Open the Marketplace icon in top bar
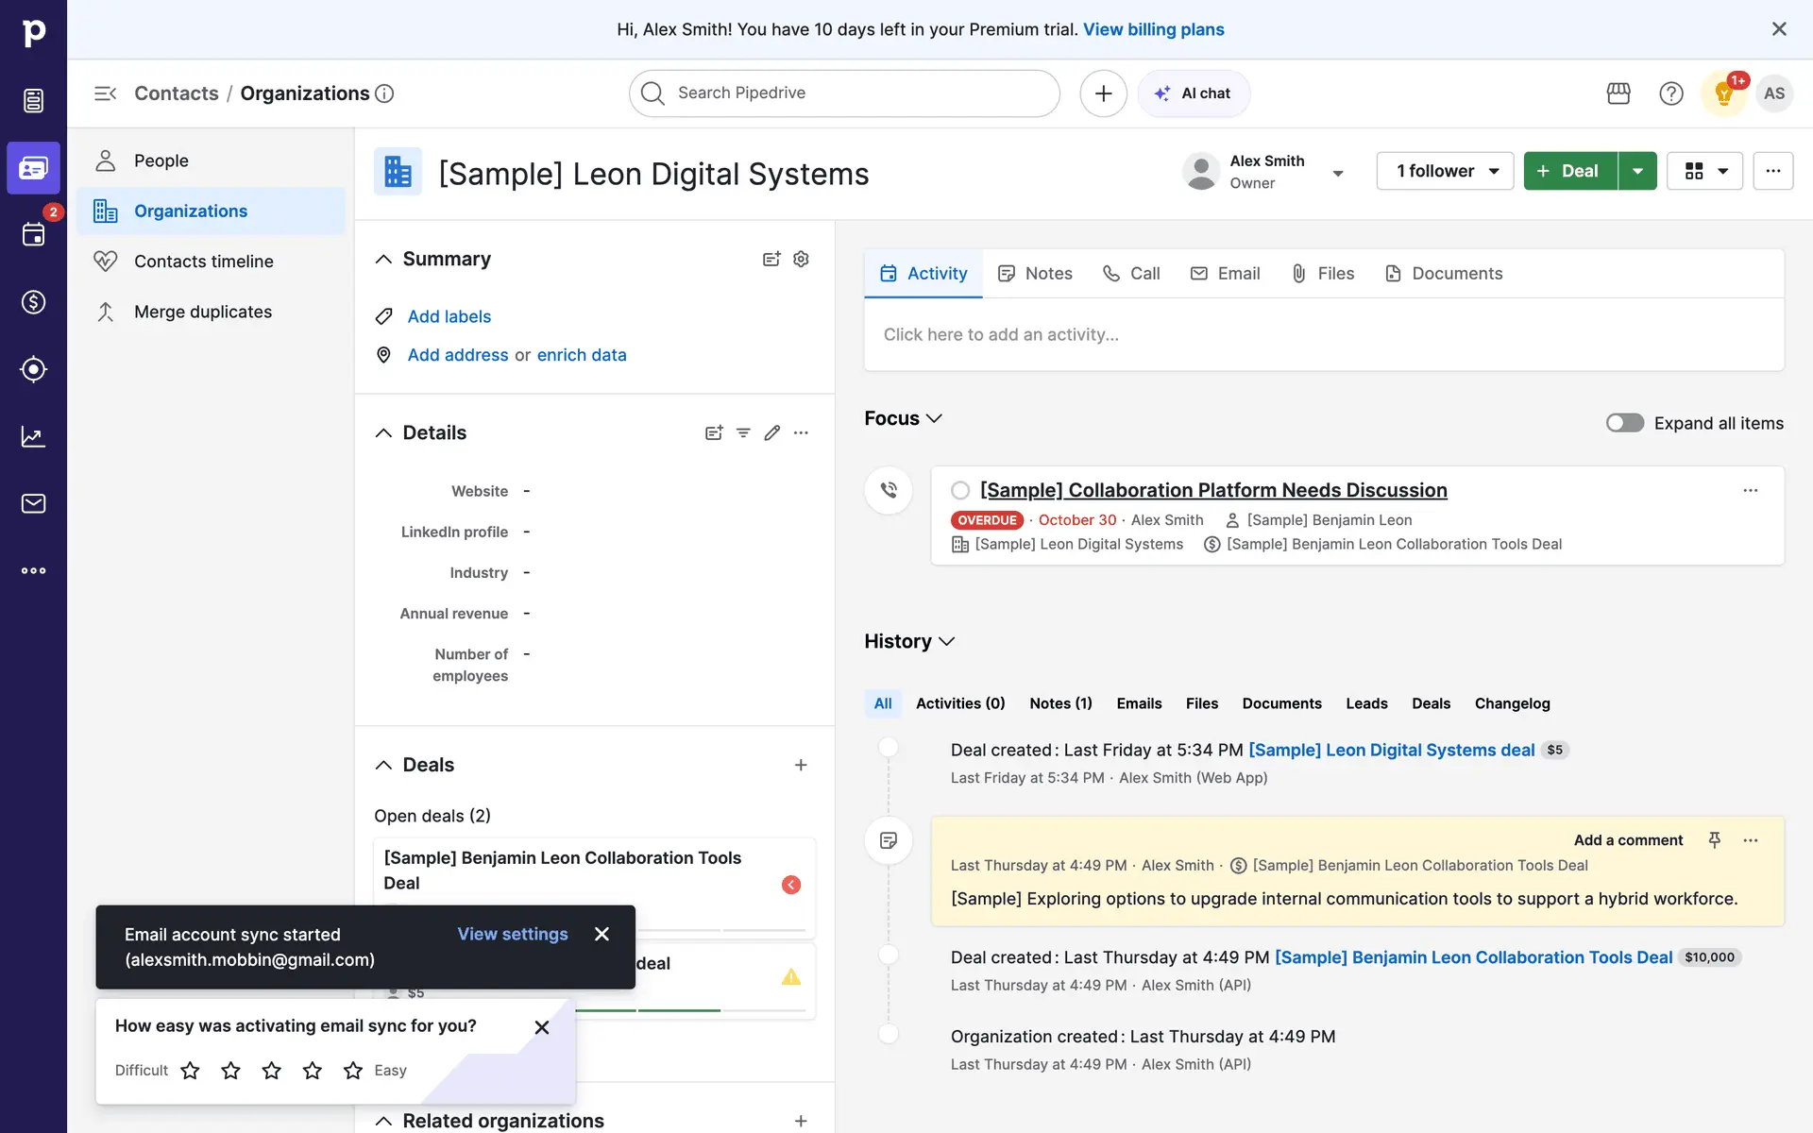The image size is (1813, 1133). [x=1618, y=93]
